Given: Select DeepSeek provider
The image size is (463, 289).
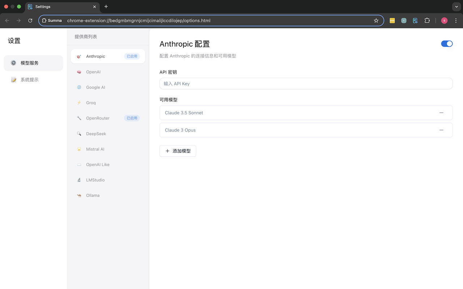Looking at the screenshot, I should pos(108,134).
